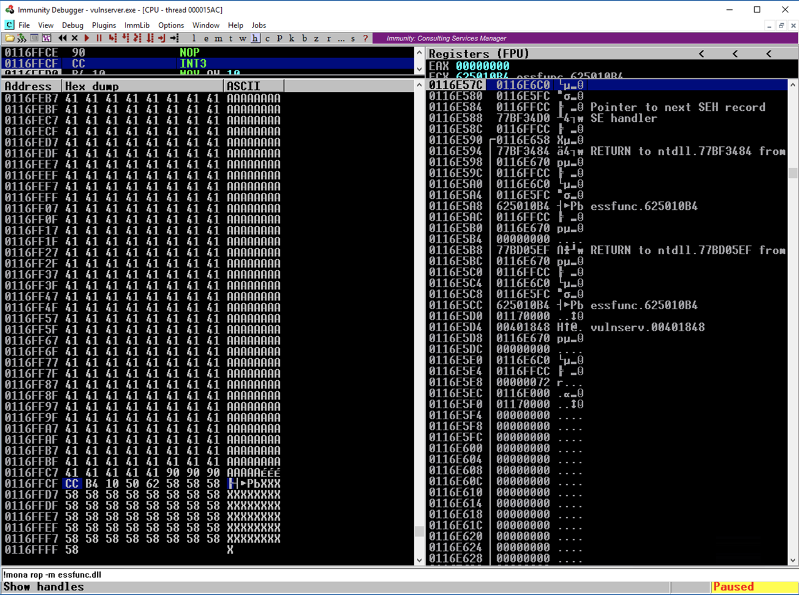Image resolution: width=799 pixels, height=595 pixels.
Task: Click the Execute till return icon
Action: pos(162,38)
